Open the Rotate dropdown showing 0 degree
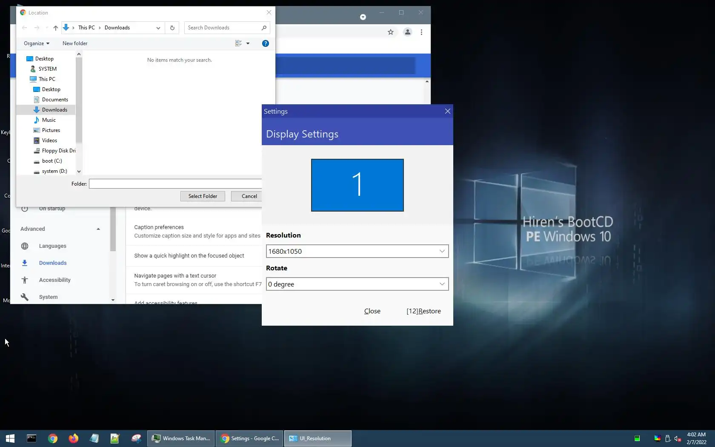This screenshot has height=447, width=715. pos(357,284)
